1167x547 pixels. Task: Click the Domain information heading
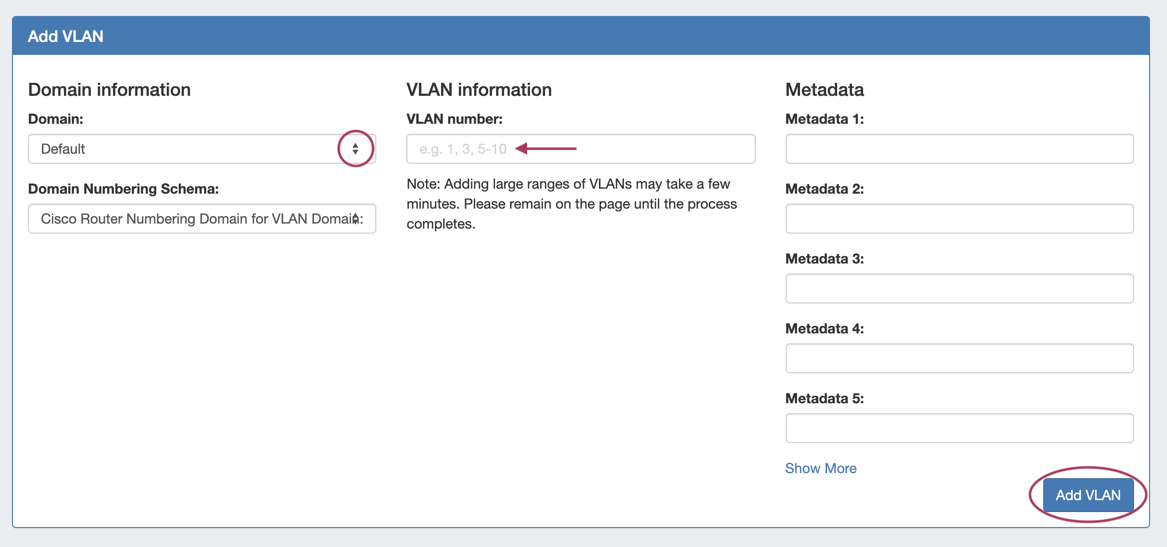click(109, 90)
